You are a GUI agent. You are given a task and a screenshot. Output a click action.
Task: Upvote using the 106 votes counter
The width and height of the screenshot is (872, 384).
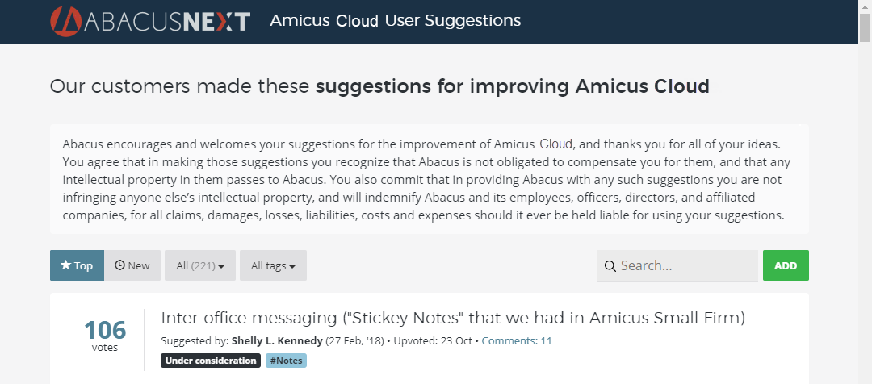tap(105, 336)
